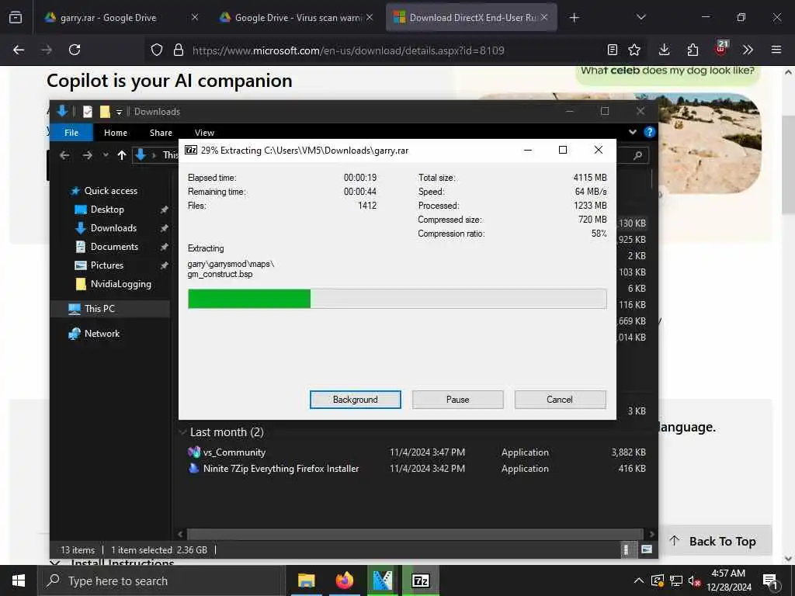Send extraction to Background
Image resolution: width=795 pixels, height=596 pixels.
pyautogui.click(x=355, y=400)
